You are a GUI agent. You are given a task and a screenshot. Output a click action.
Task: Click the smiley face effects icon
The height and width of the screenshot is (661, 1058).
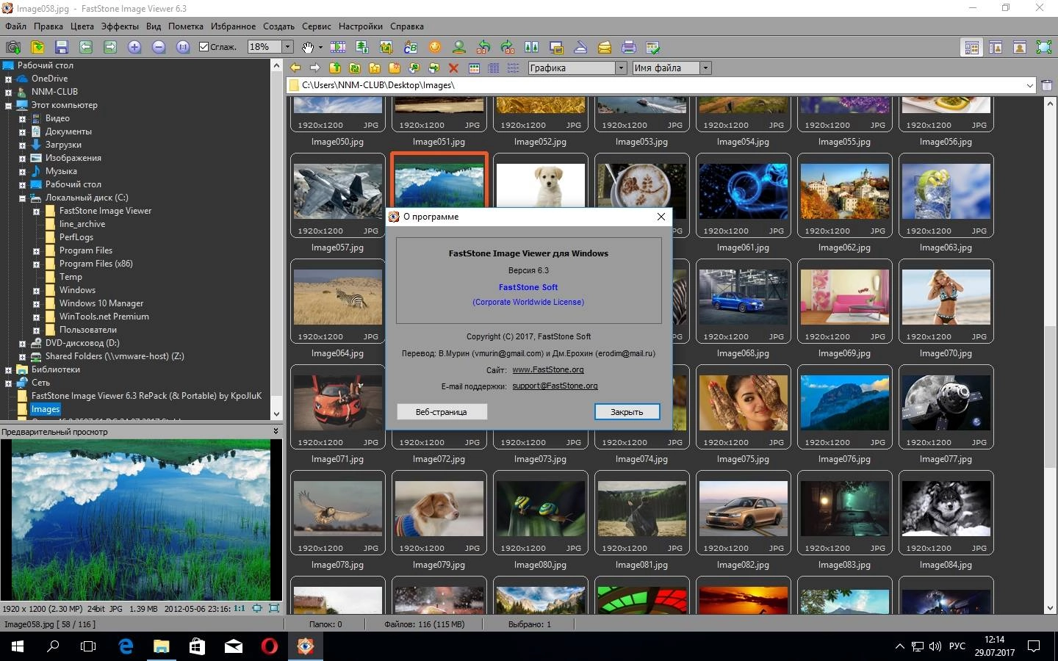[x=435, y=47]
